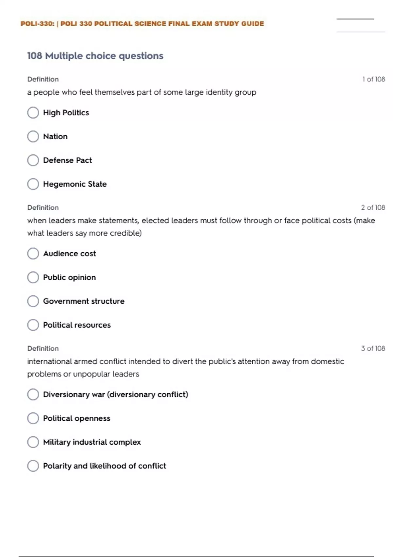Viewport: 393px width, 557px height.
Task: Select the Public opinion radio button
Action: [x=33, y=278]
